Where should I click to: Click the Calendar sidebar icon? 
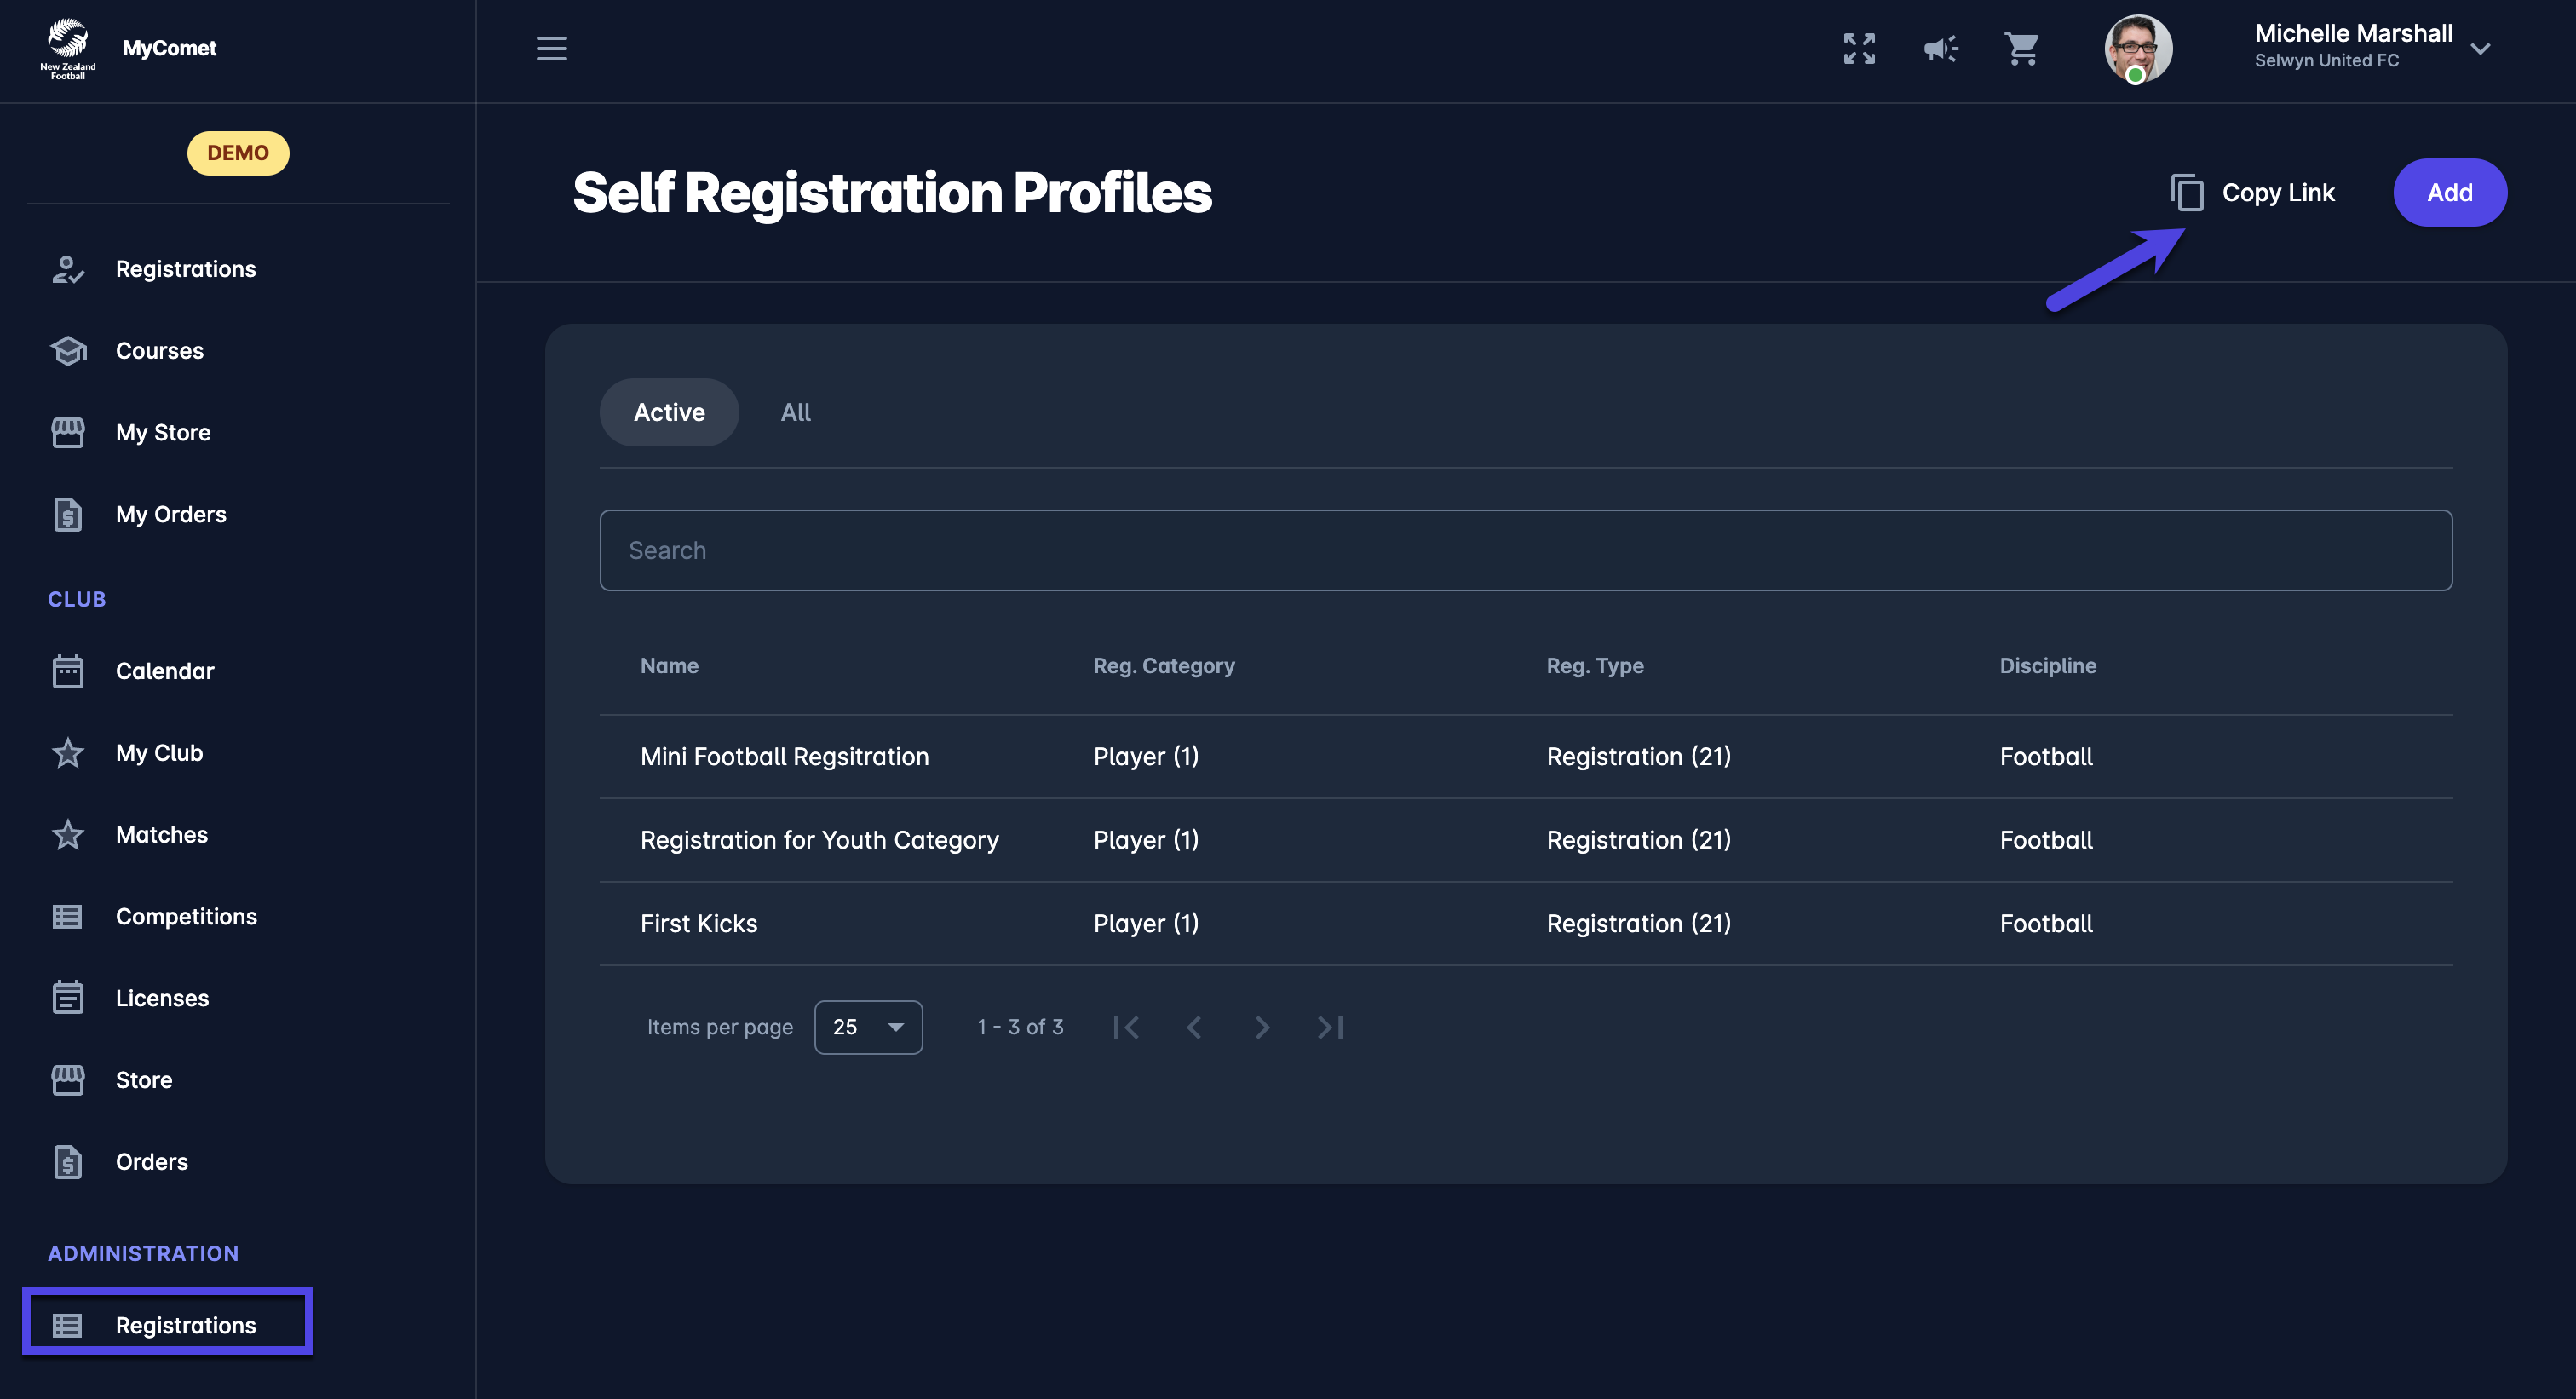click(68, 671)
